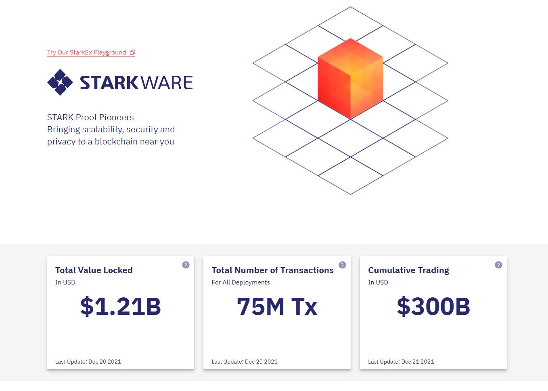Open help icon on Total Value Locked card

click(x=186, y=265)
